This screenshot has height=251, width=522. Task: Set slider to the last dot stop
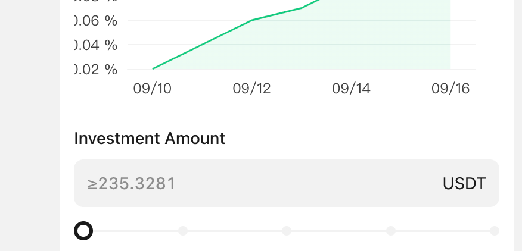tap(495, 231)
